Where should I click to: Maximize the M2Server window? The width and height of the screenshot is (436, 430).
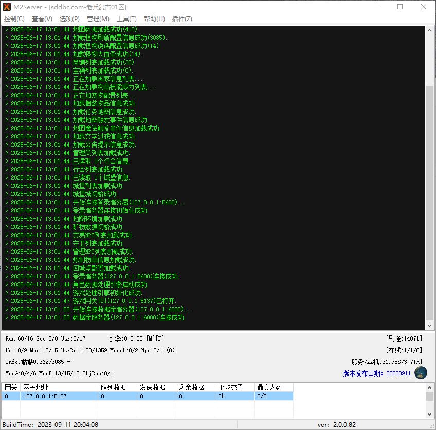click(x=400, y=7)
